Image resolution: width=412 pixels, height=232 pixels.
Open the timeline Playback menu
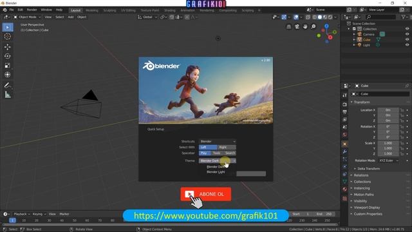click(21, 214)
